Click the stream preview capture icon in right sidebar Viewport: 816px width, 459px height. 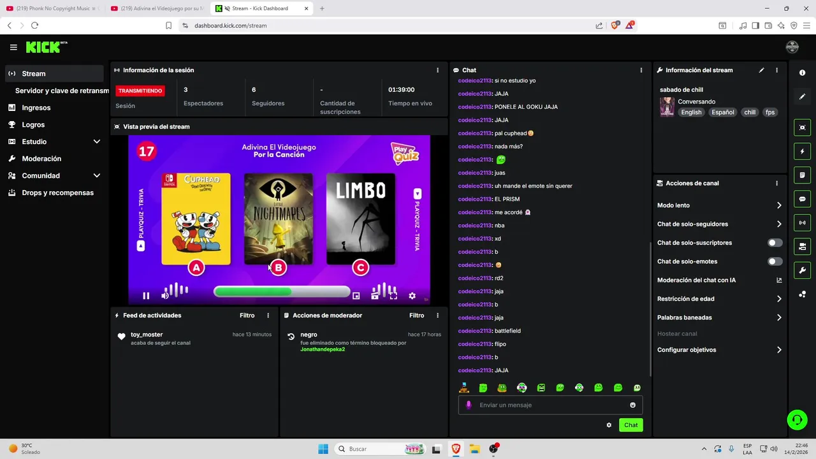802,127
